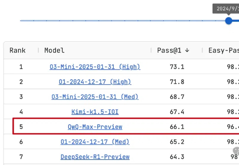Open the O1-2024-12-17 (High) model link
Screen dimensions: 239x165
click(x=95, y=82)
